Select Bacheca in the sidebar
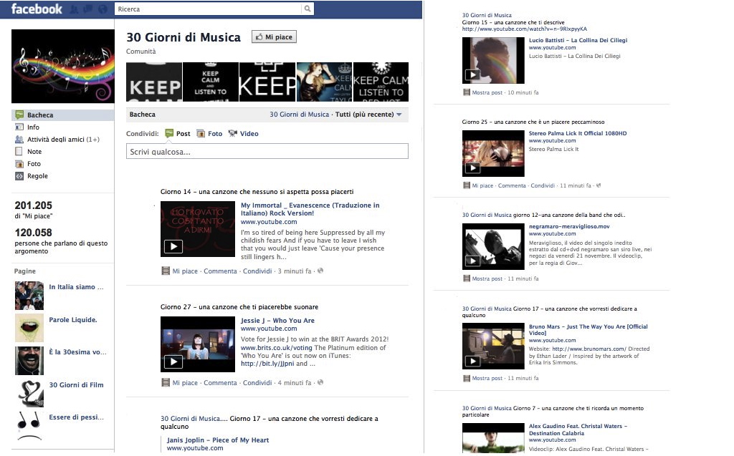734x456 pixels. (x=63, y=115)
